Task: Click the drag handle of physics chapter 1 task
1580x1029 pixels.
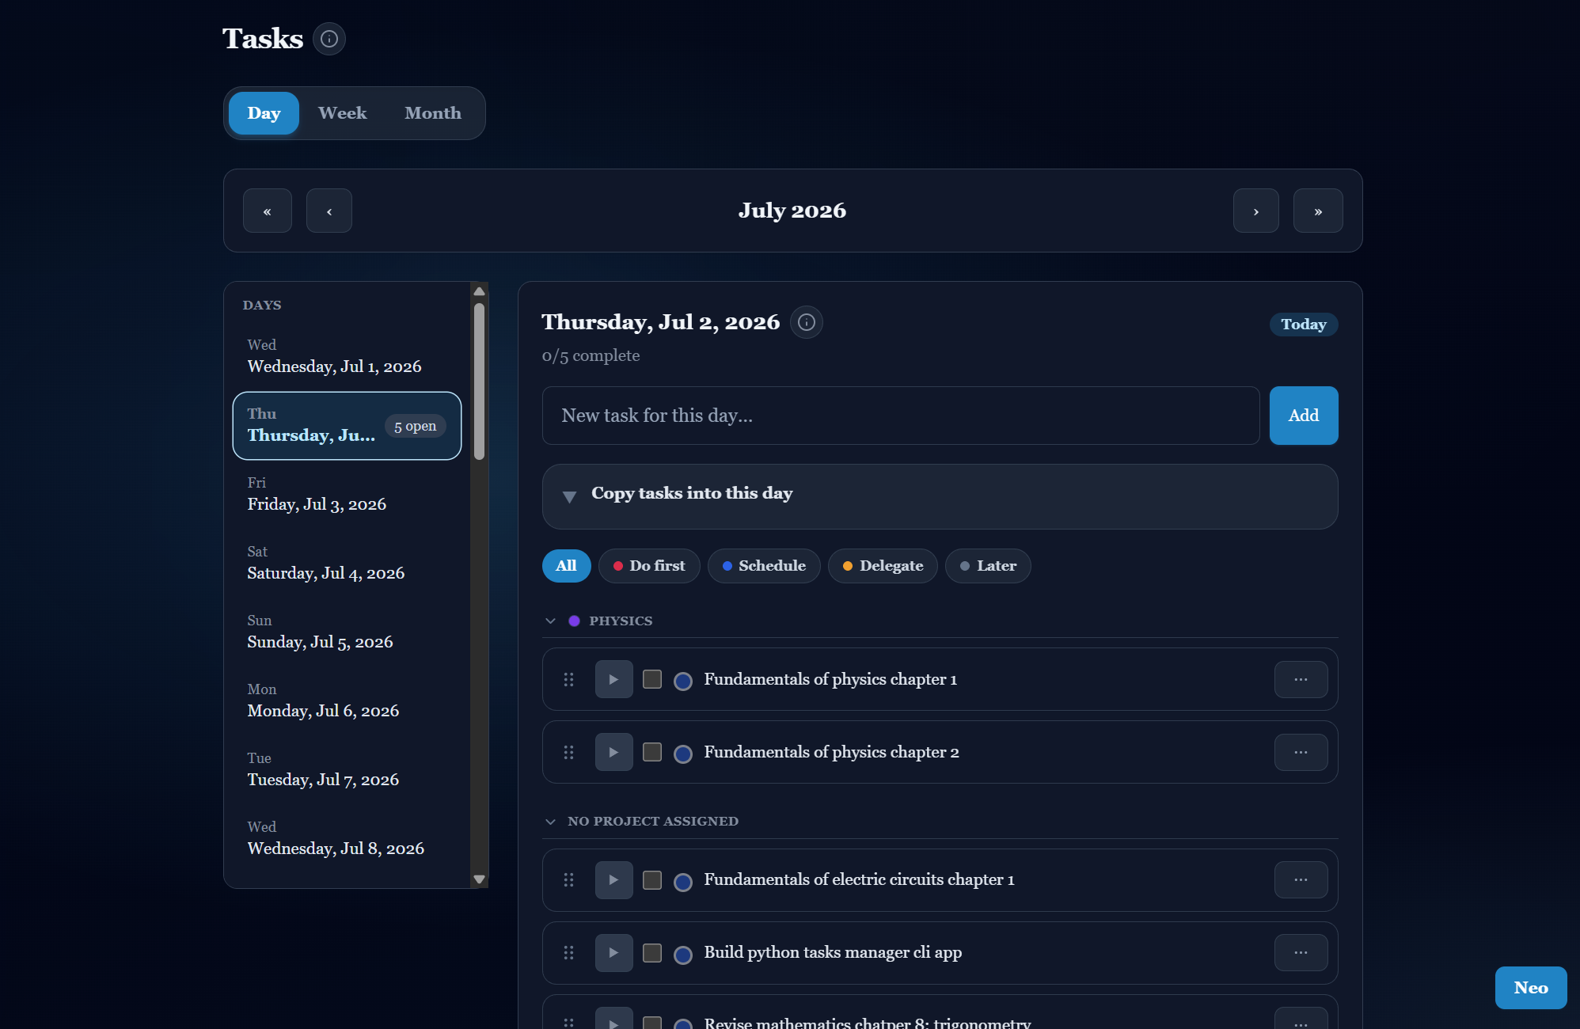Action: pyautogui.click(x=568, y=679)
